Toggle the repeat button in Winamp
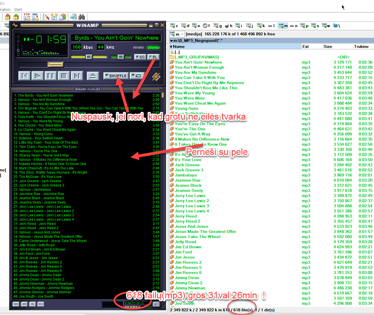Viewport: 374px width, 315px height. click(x=137, y=76)
